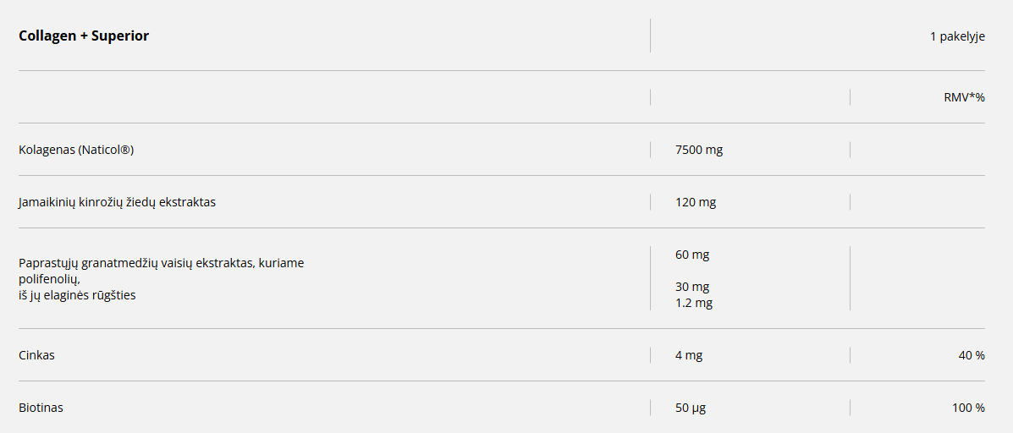Click the "40 %" RMV value
The width and height of the screenshot is (1013, 433).
coord(972,355)
